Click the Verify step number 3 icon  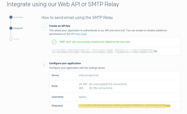click(11, 39)
